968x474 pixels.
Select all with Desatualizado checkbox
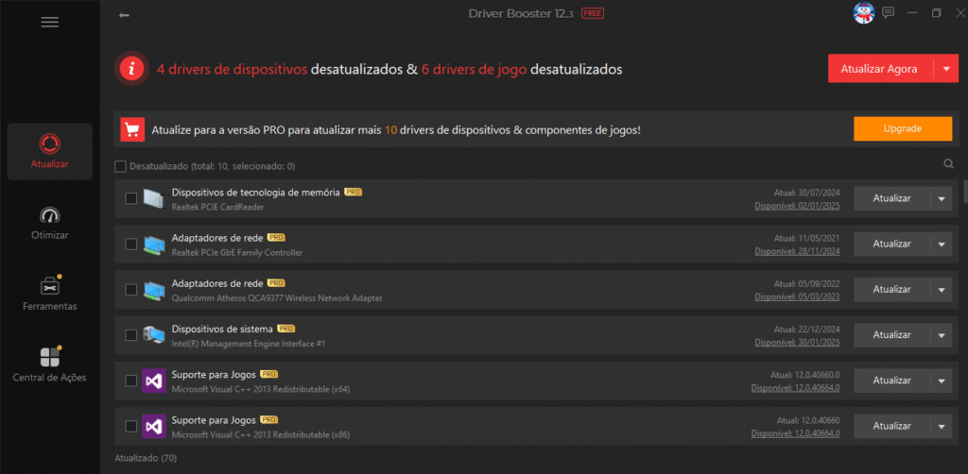pos(120,166)
